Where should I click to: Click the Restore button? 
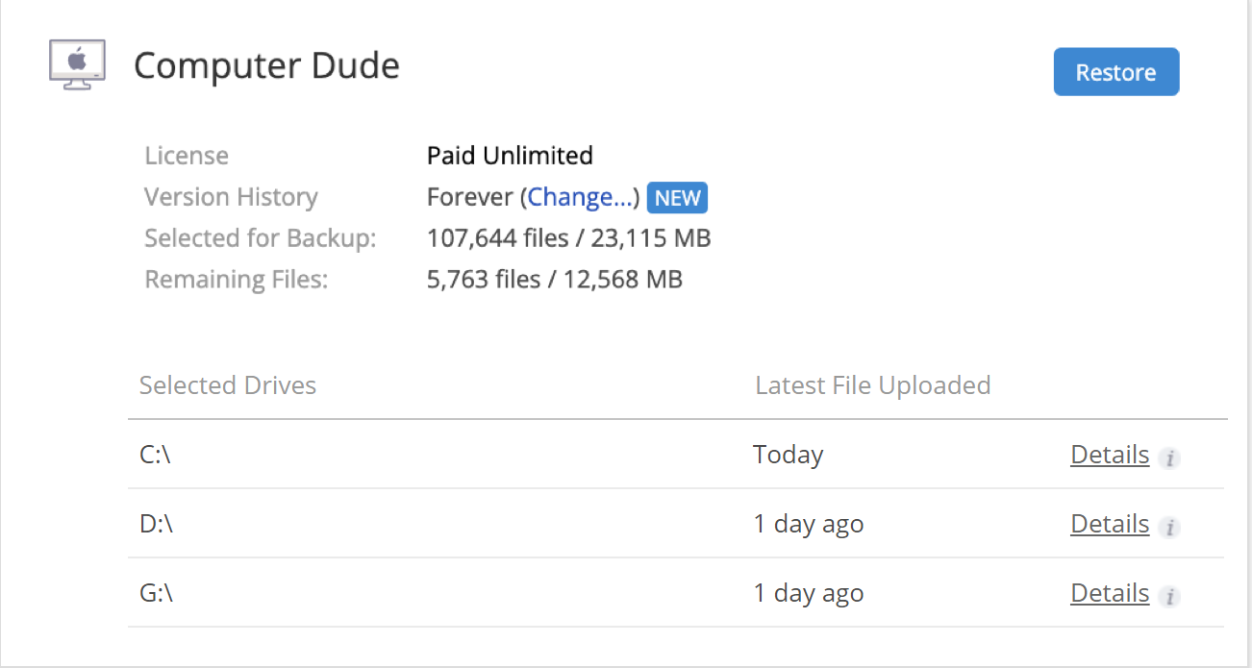coord(1115,72)
